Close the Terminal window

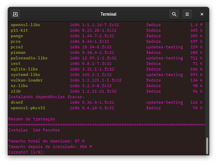[x=202, y=14]
